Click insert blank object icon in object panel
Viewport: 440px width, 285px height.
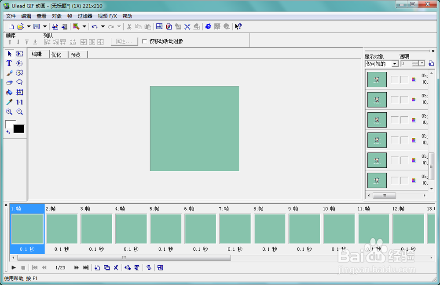(431, 63)
